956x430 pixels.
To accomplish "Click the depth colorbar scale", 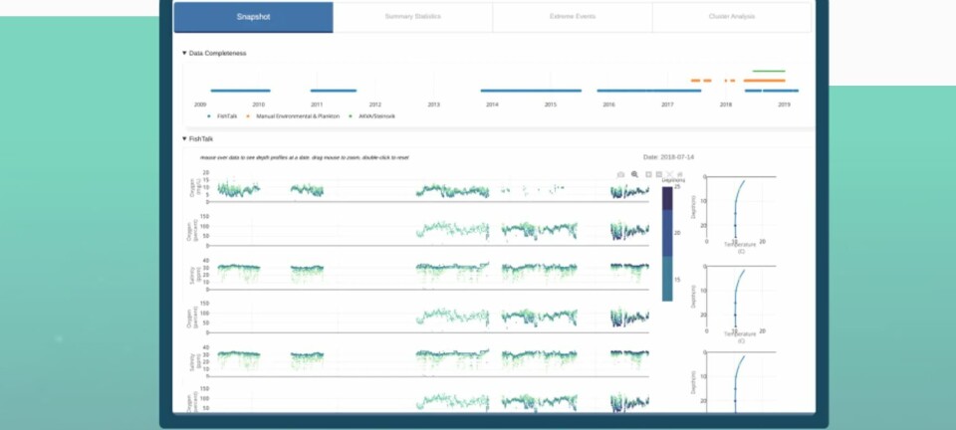I will tap(667, 242).
